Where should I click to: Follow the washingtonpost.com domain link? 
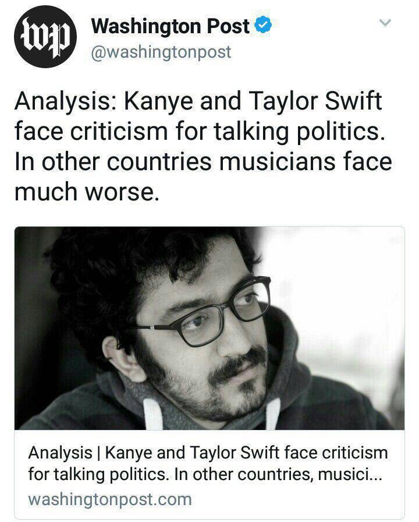[110, 500]
